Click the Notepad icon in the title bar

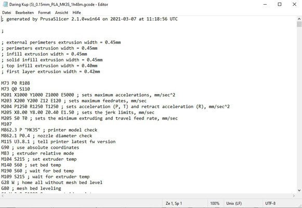coord(5,4)
